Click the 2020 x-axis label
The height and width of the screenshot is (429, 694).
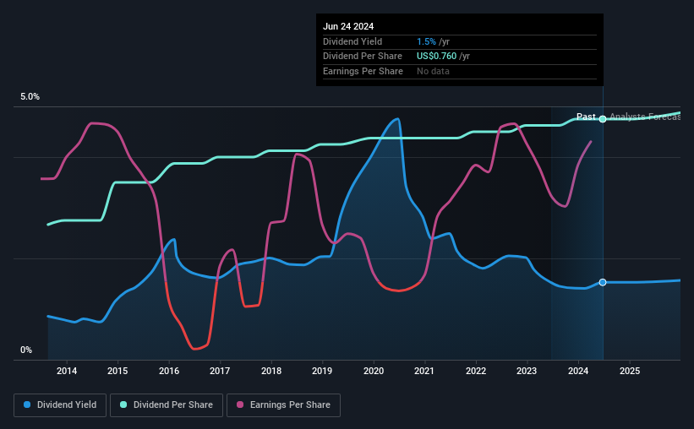[374, 371]
